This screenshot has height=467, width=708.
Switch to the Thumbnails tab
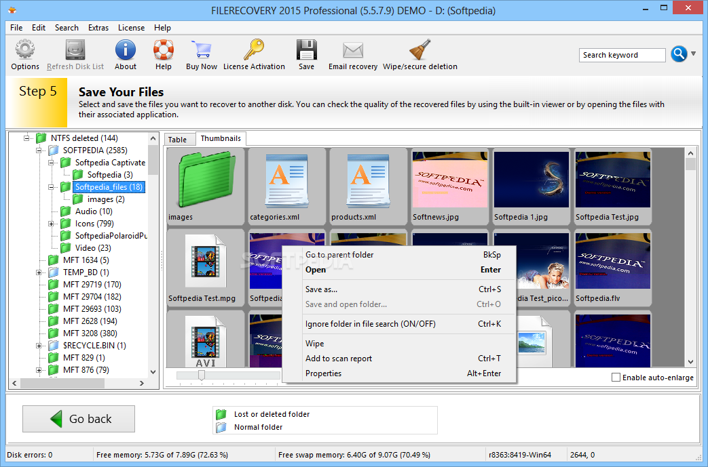[x=221, y=138]
